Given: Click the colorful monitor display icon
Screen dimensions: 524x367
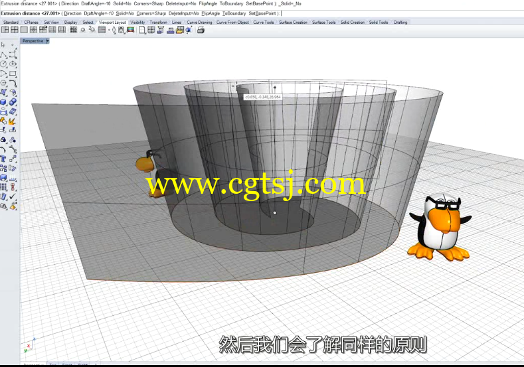Looking at the screenshot, I should pyautogui.click(x=130, y=30).
